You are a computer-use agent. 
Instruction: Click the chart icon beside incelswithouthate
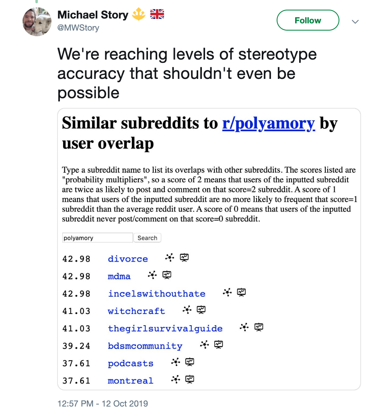(241, 292)
